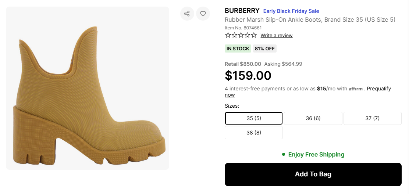Add boots to wishlist with heart icon
This screenshot has width=409, height=194.
[x=203, y=14]
